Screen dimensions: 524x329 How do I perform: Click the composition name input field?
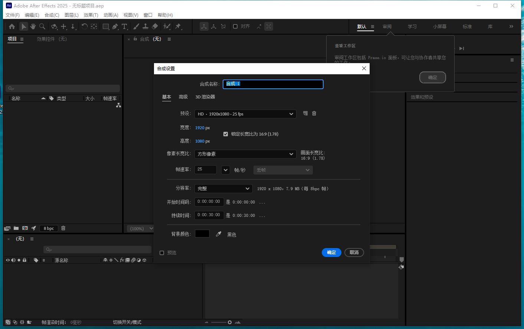[273, 84]
